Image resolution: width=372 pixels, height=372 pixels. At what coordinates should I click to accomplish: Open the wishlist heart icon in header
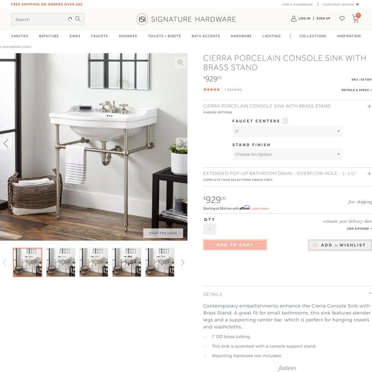tap(342, 19)
